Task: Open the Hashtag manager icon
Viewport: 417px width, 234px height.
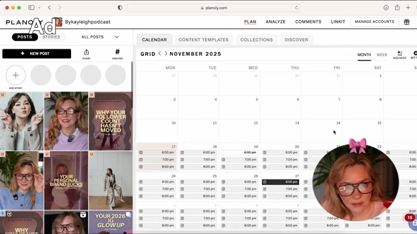Action: (117, 54)
